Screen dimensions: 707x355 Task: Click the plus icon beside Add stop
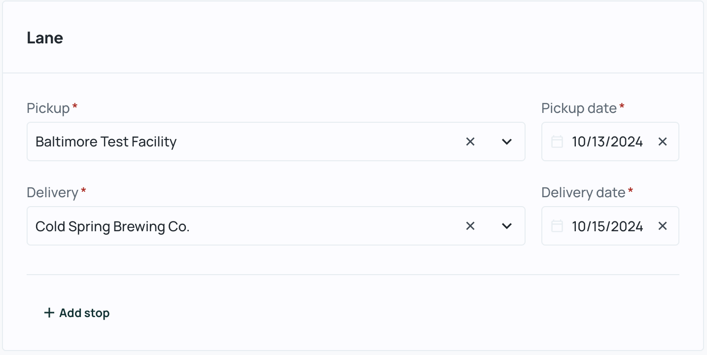(49, 313)
